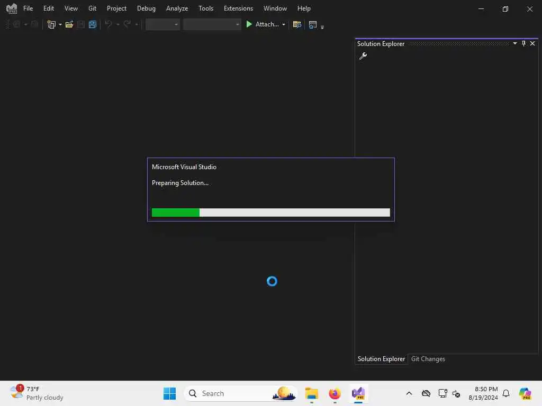
Task: Open the Windows Start menu
Action: tap(169, 393)
